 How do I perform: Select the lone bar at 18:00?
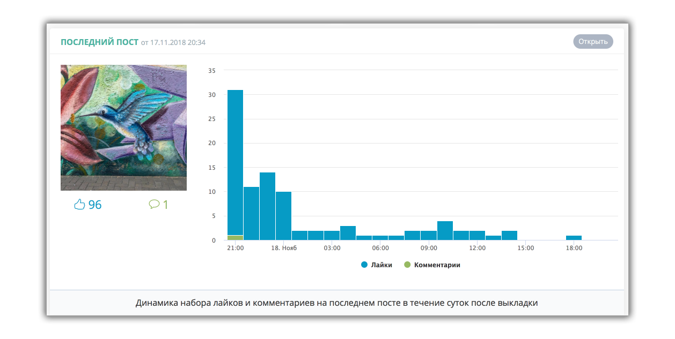(x=574, y=238)
